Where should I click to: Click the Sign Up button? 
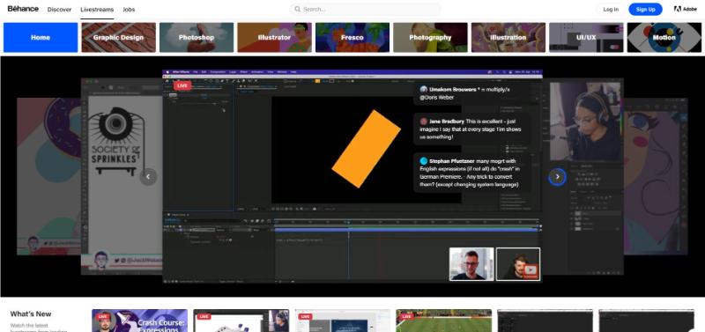645,9
